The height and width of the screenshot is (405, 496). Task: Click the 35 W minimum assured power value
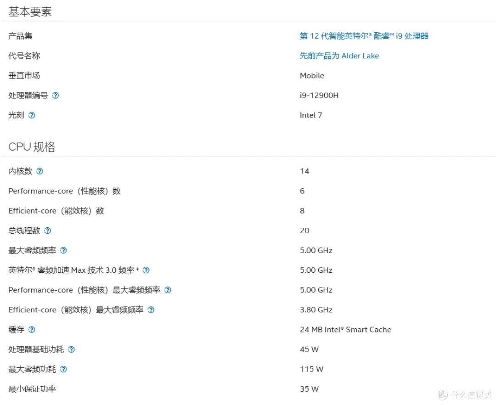pos(309,389)
